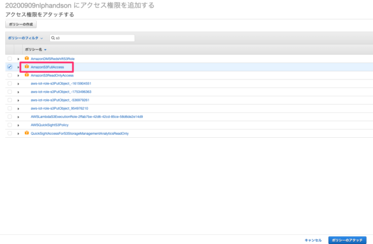Image resolution: width=373 pixels, height=244 pixels.
Task: Check aws-iot-role-s3PutObject_-1753496363 checkbox
Action: tap(9, 92)
